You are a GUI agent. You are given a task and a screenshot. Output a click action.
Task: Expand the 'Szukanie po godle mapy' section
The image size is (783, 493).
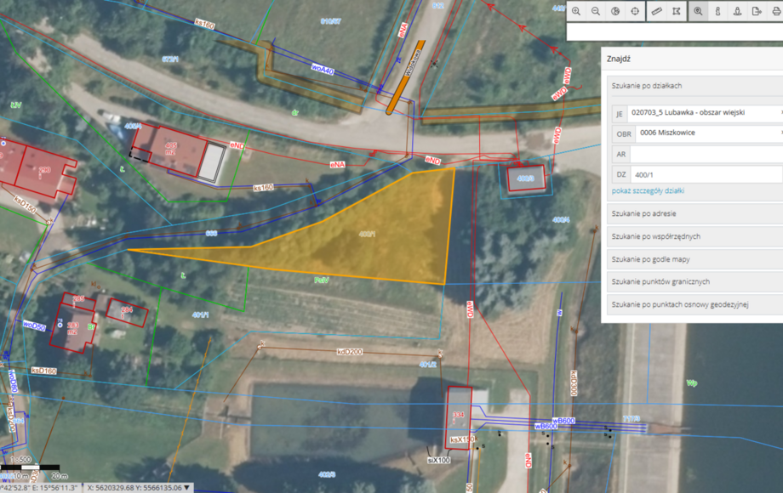[694, 259]
